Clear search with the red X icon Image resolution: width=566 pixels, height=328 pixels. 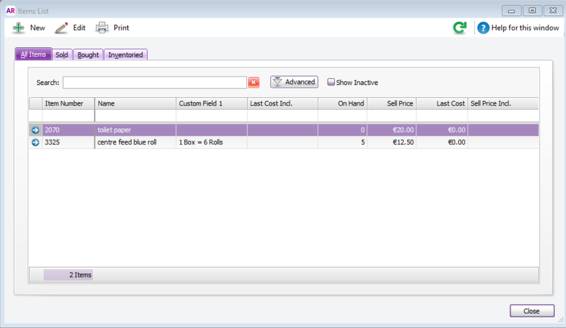pyautogui.click(x=254, y=83)
